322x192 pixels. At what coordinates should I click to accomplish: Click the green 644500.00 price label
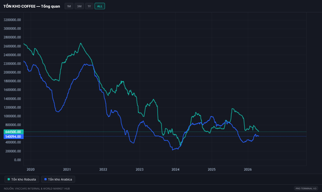point(13,132)
